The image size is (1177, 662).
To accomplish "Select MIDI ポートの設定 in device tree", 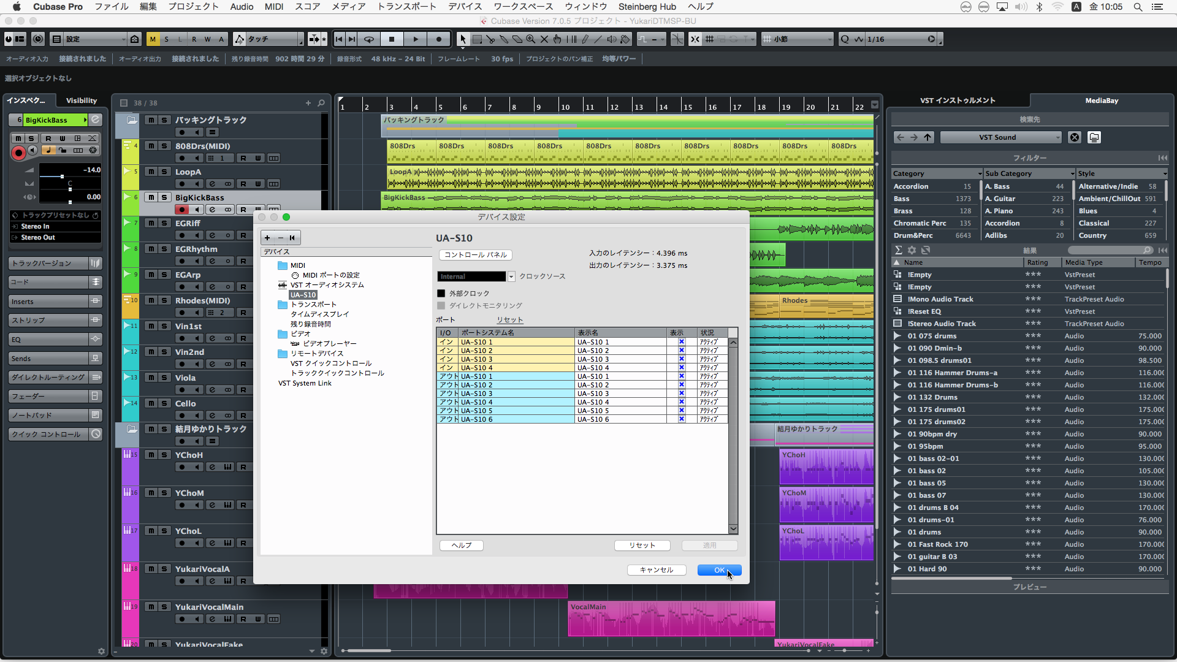I will point(331,275).
